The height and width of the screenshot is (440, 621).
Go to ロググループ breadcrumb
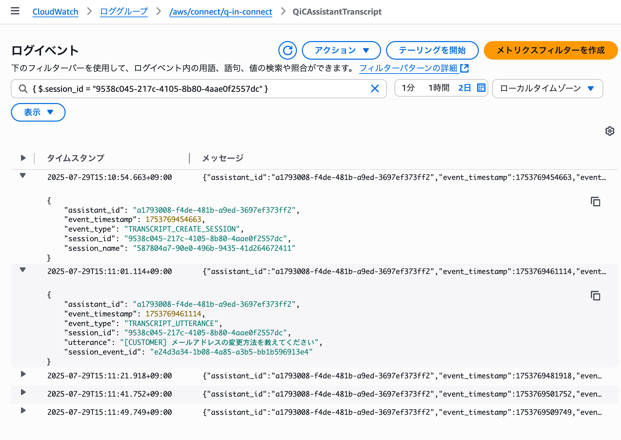124,12
